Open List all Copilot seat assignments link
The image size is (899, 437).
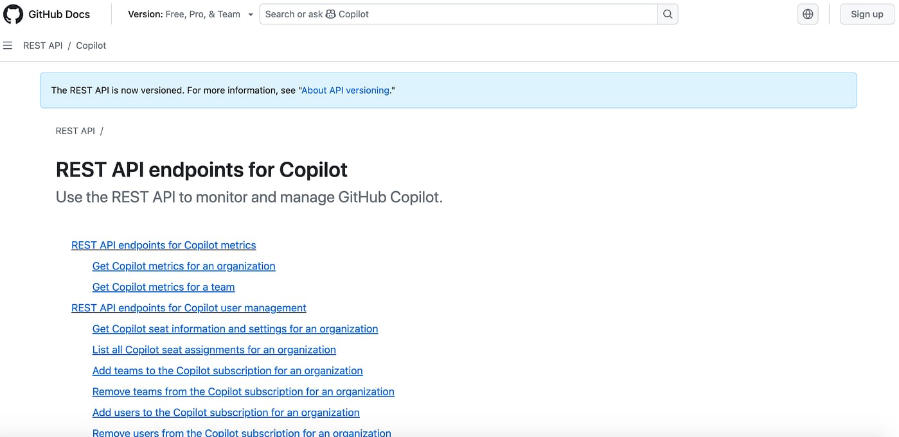214,350
